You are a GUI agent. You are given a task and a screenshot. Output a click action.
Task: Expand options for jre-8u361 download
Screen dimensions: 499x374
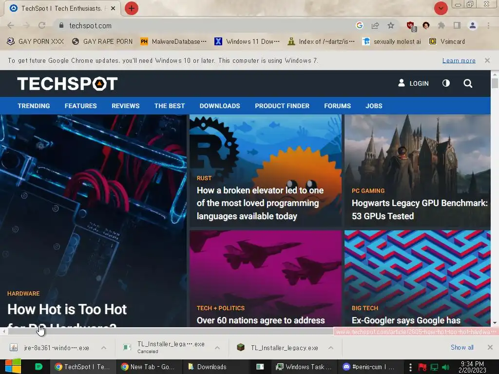tap(104, 348)
